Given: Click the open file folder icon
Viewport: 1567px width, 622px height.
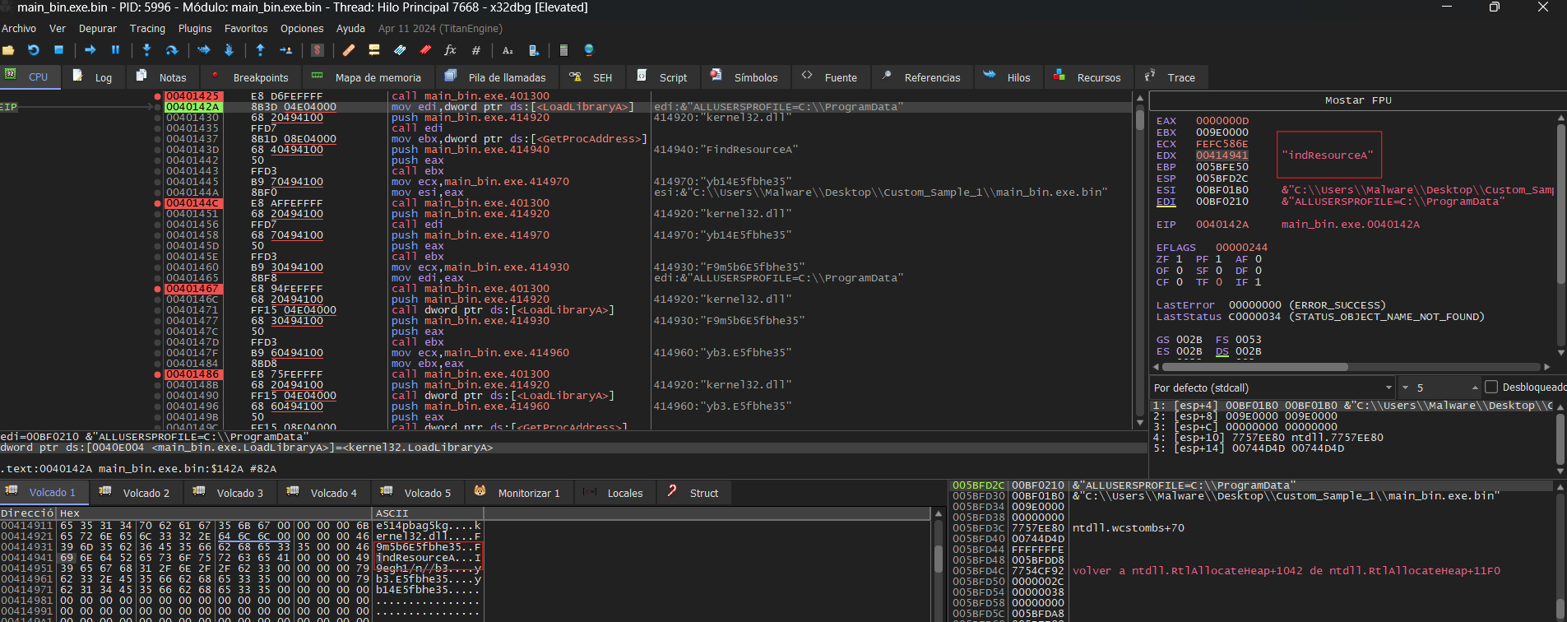Looking at the screenshot, I should (9, 50).
